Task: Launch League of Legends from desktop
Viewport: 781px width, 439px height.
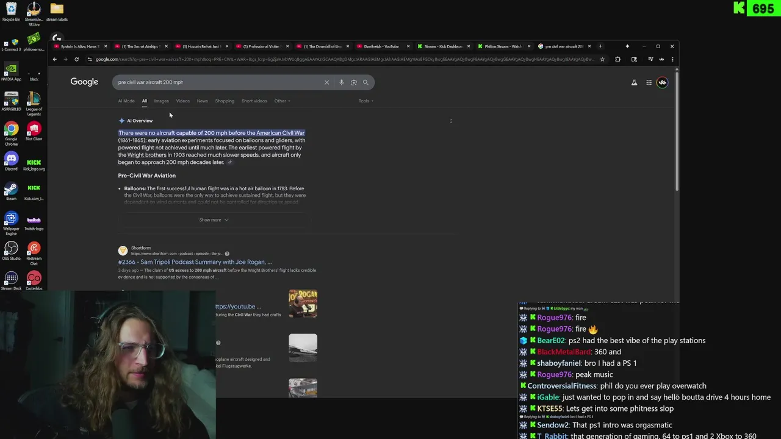Action: pos(34,104)
